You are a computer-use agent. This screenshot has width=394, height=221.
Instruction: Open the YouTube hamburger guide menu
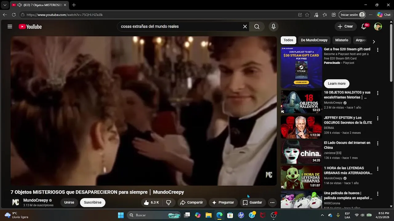point(10,27)
